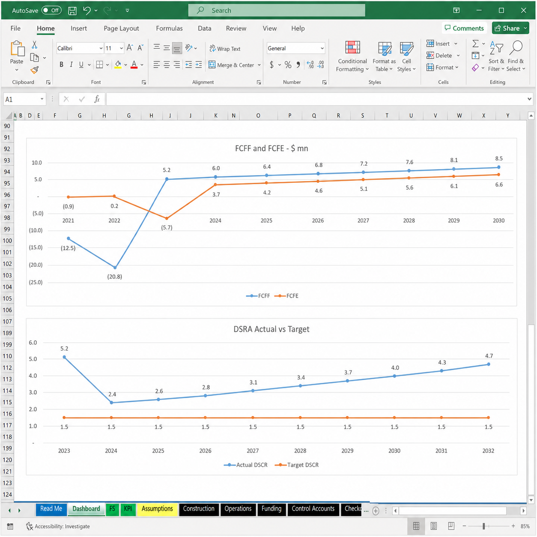Center align text horizontally
537x537 pixels.
tap(167, 65)
